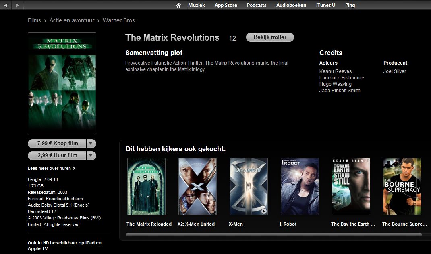Click the Credits heading
The width and height of the screenshot is (431, 254).
(331, 53)
